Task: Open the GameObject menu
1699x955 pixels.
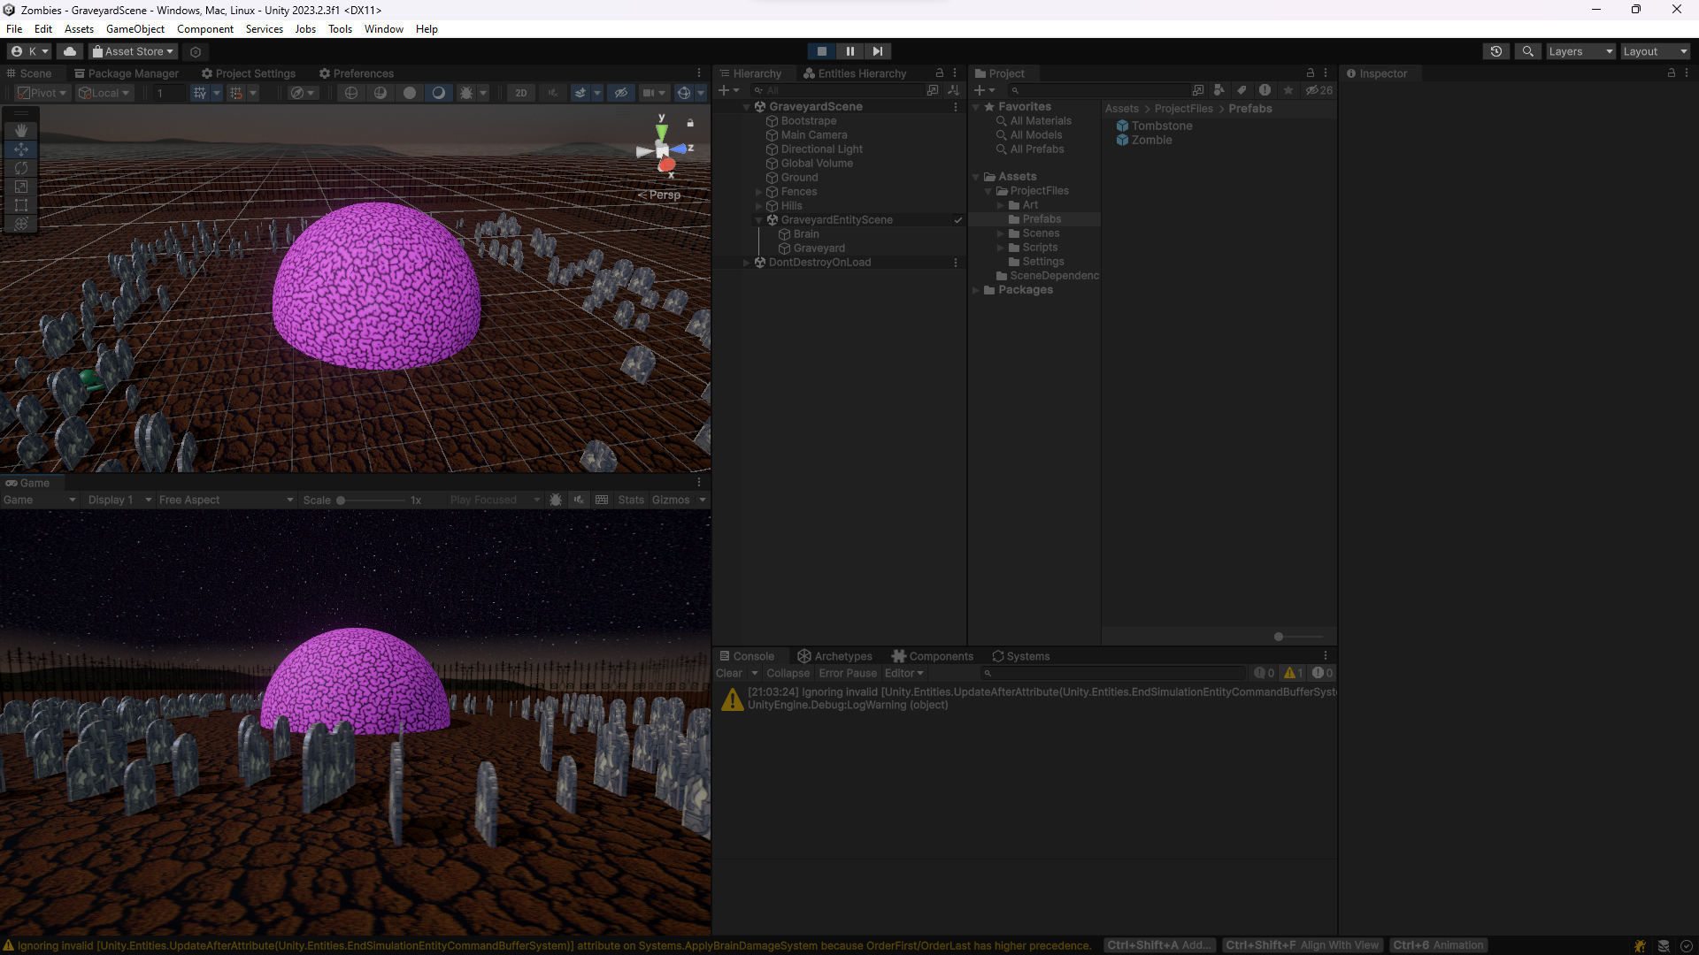Action: (x=135, y=29)
